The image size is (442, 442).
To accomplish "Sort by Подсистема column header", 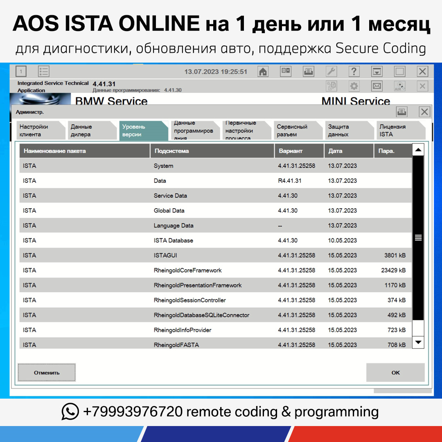I will coord(212,151).
